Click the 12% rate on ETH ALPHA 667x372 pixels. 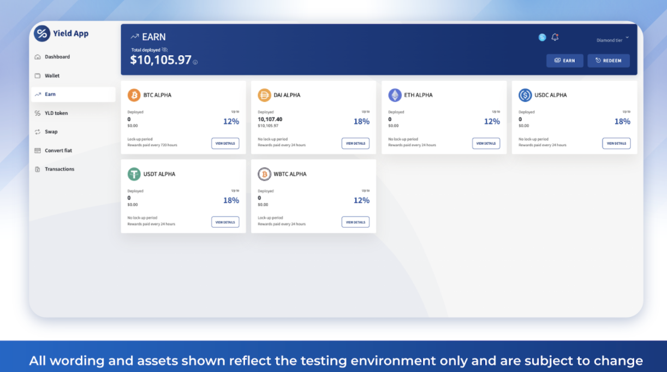point(492,121)
